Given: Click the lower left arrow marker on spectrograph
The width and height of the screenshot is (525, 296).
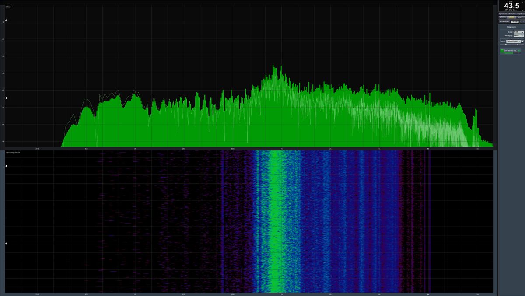Looking at the screenshot, I should tap(6, 244).
